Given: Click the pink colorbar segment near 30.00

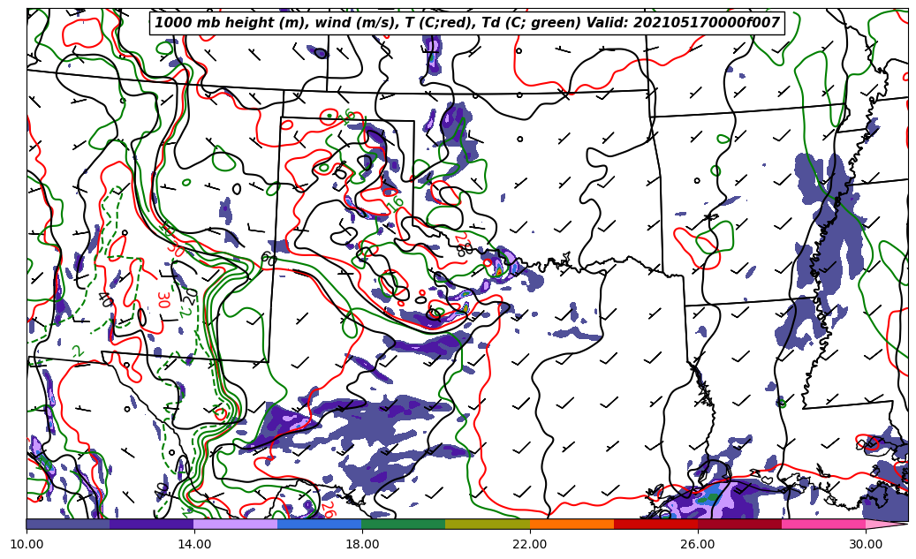Looking at the screenshot, I should [x=823, y=524].
